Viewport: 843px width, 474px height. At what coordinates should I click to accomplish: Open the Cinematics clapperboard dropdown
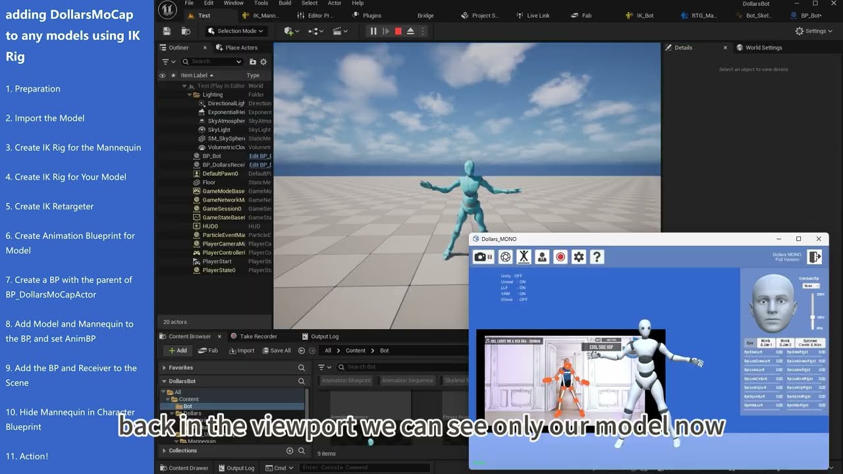[x=340, y=31]
